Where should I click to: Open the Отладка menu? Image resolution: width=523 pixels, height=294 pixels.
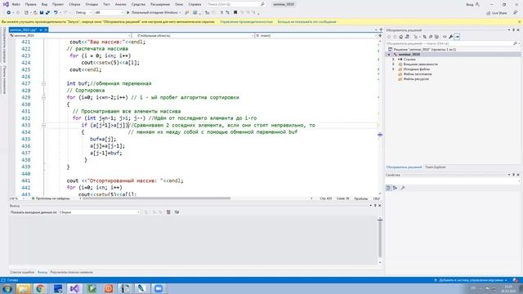click(x=92, y=4)
